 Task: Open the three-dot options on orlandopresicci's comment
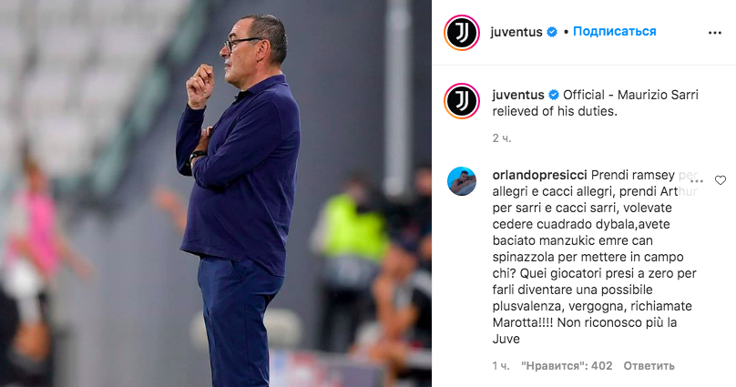click(697, 181)
